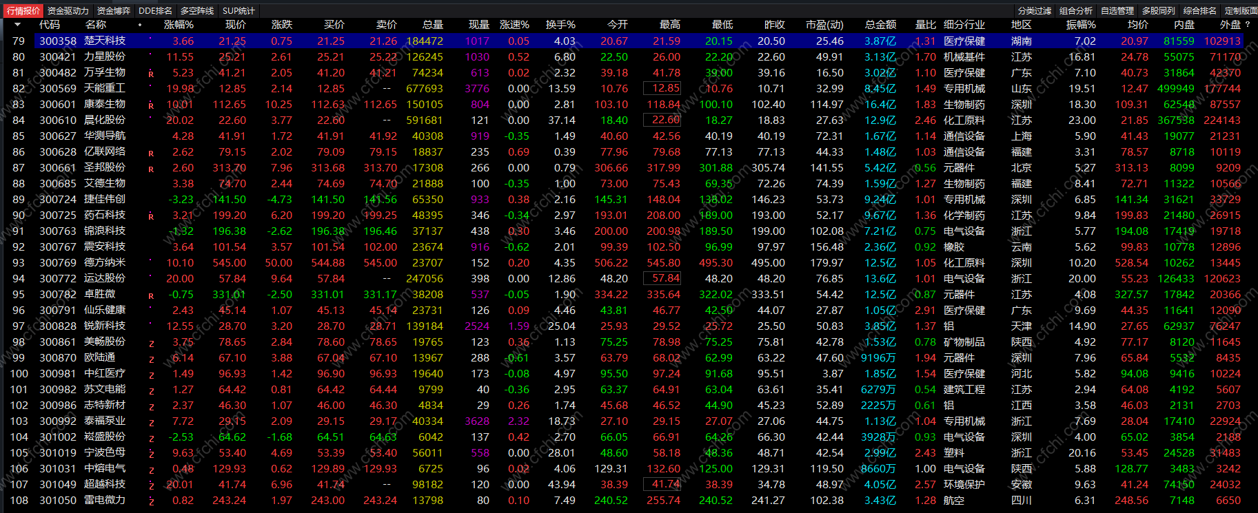
Task: Click the Z marker on 中红医疗 row
Action: click(151, 375)
